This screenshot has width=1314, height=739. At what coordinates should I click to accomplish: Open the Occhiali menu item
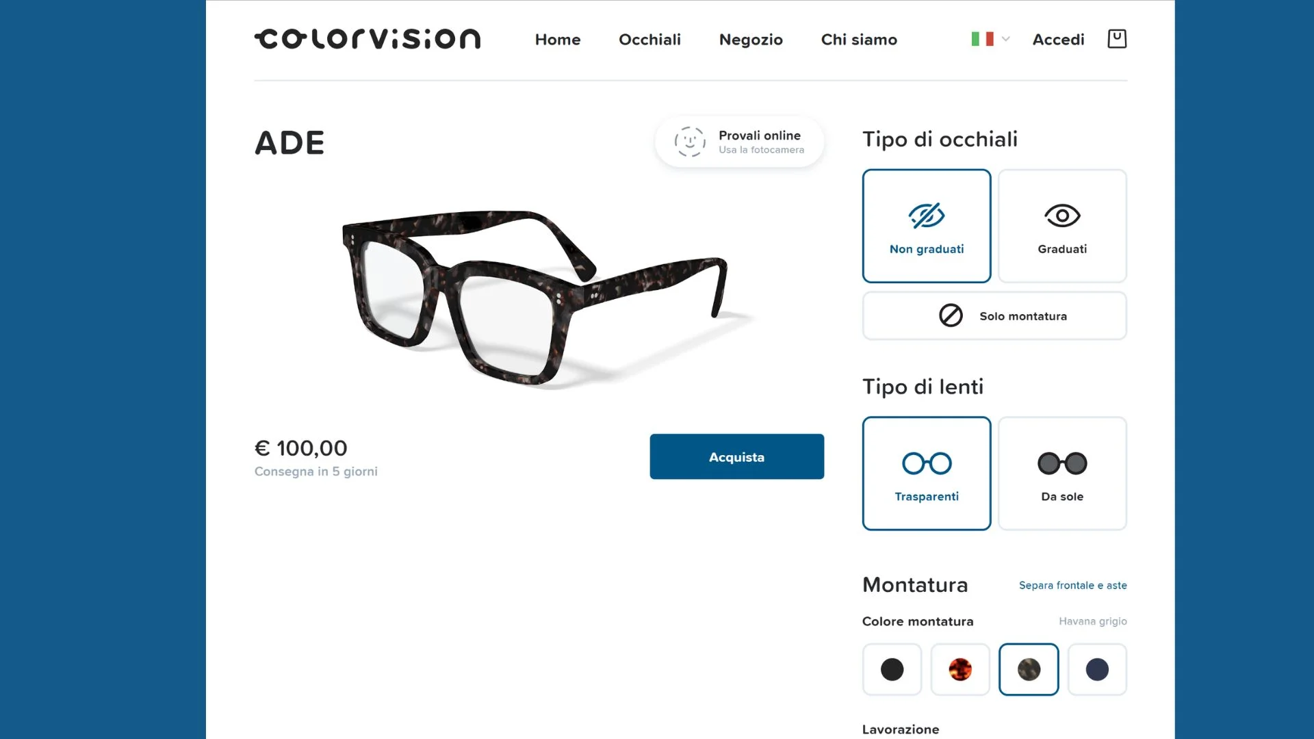pyautogui.click(x=649, y=40)
